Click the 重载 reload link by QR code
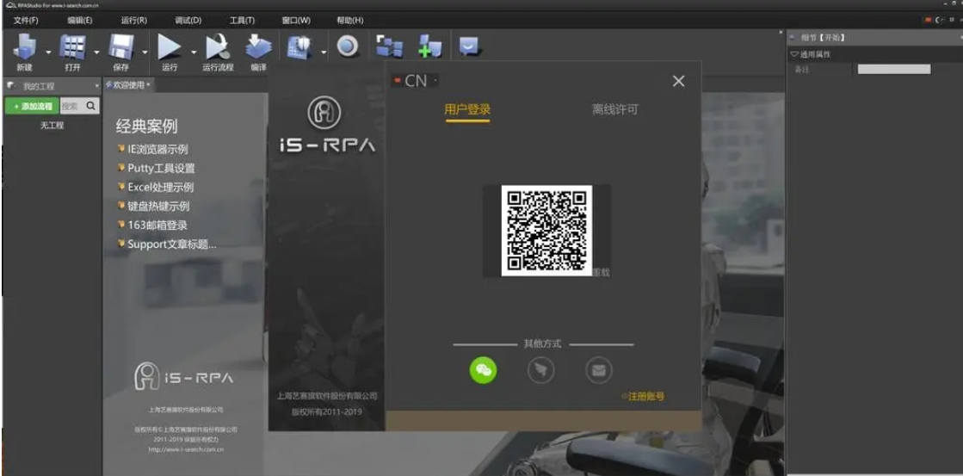 click(602, 272)
